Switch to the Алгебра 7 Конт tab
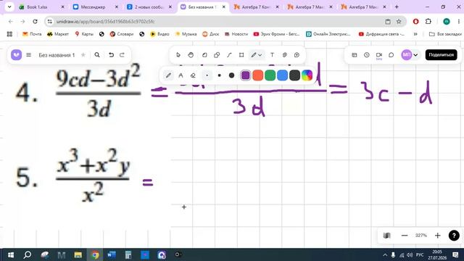The width and height of the screenshot is (464, 261). [256, 7]
